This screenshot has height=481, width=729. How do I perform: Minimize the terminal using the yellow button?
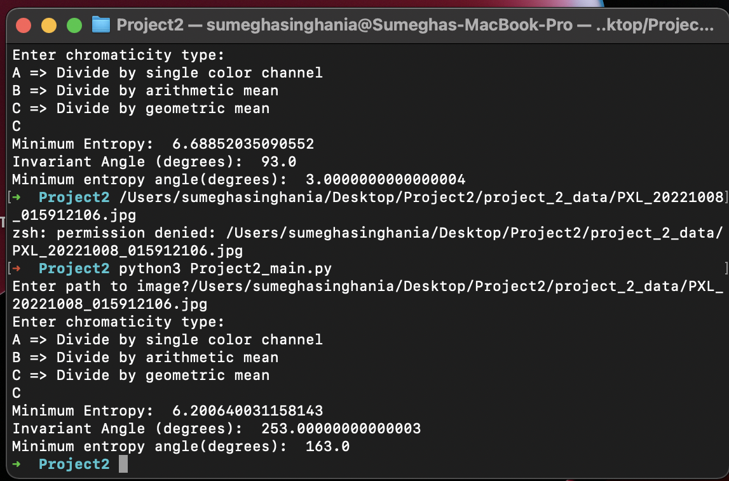(x=49, y=25)
